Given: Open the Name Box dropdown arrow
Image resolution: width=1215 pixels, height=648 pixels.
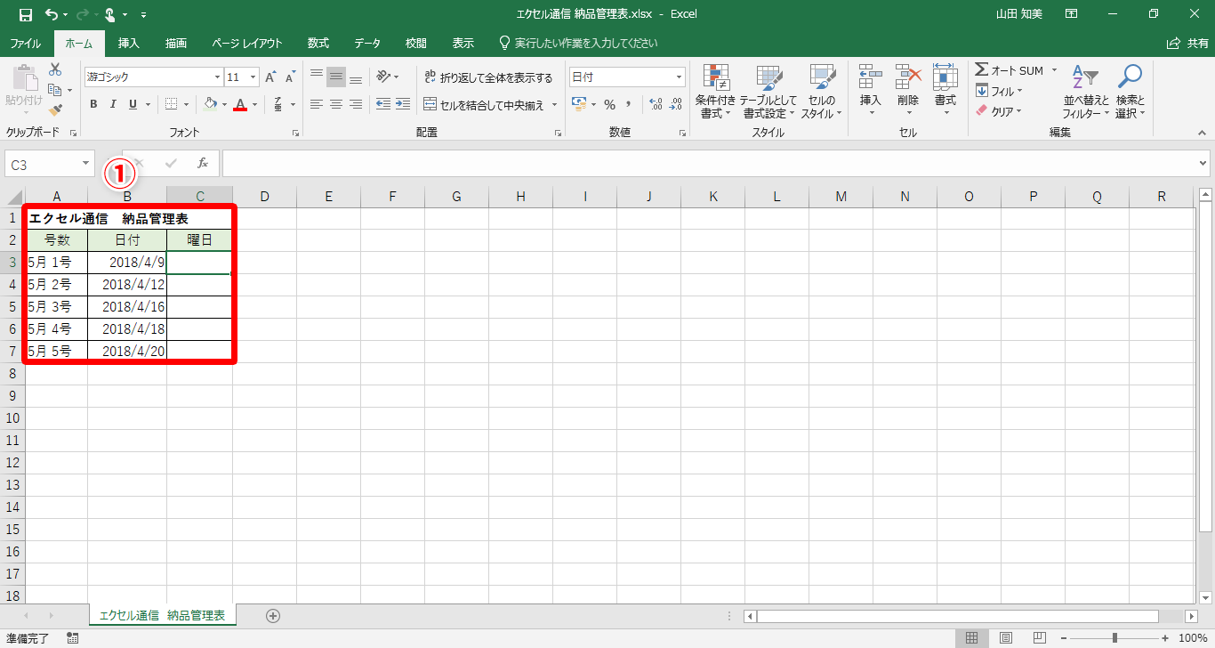Looking at the screenshot, I should point(86,164).
